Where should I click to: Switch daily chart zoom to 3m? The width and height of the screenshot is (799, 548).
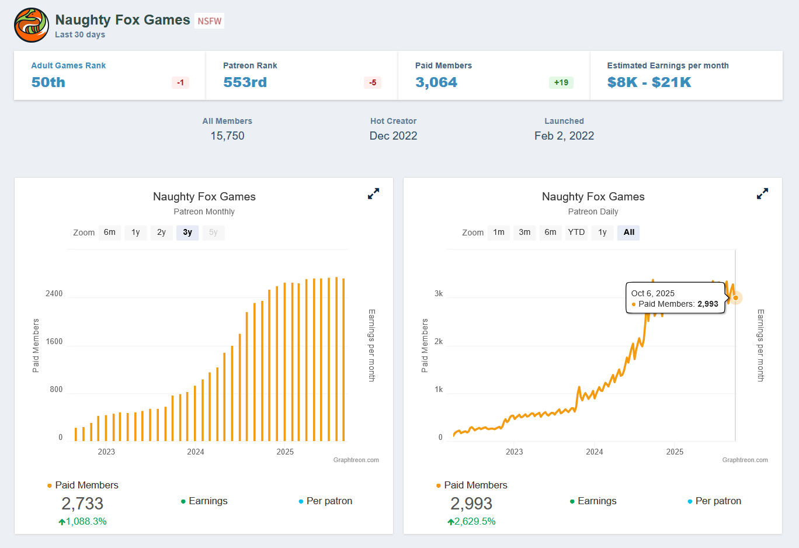pos(524,233)
